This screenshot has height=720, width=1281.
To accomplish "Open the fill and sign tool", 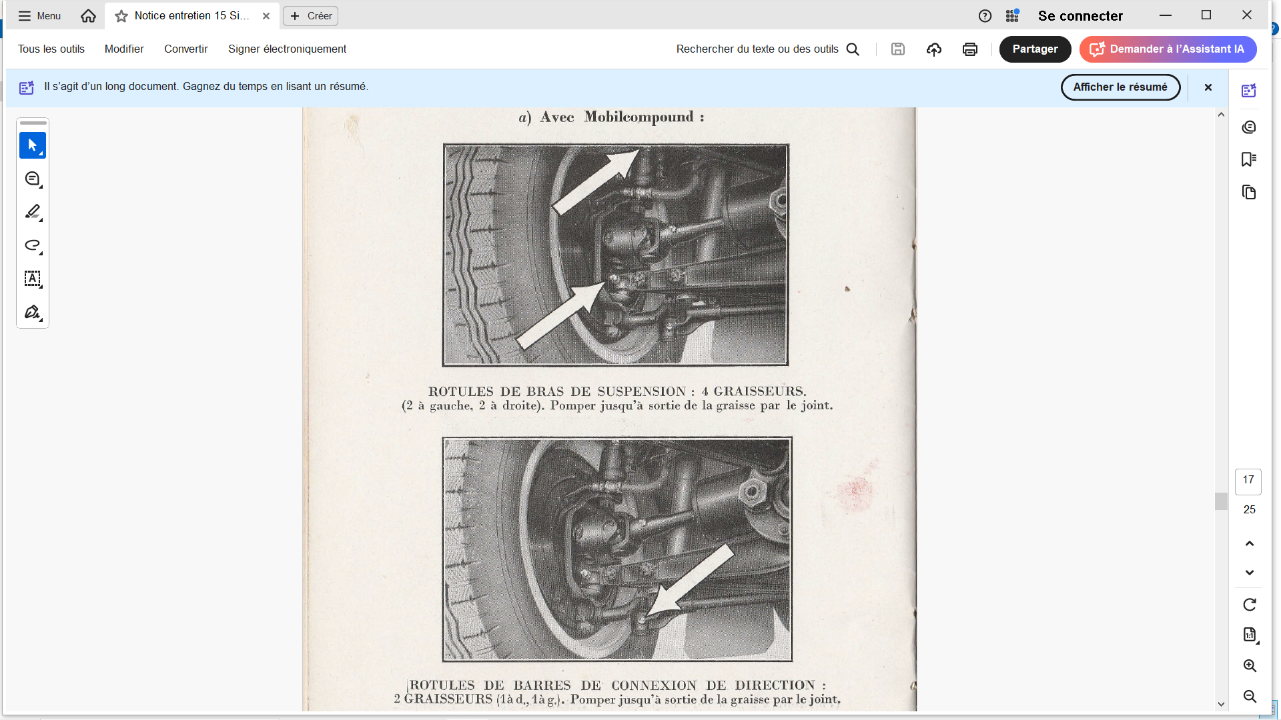I will tap(32, 312).
